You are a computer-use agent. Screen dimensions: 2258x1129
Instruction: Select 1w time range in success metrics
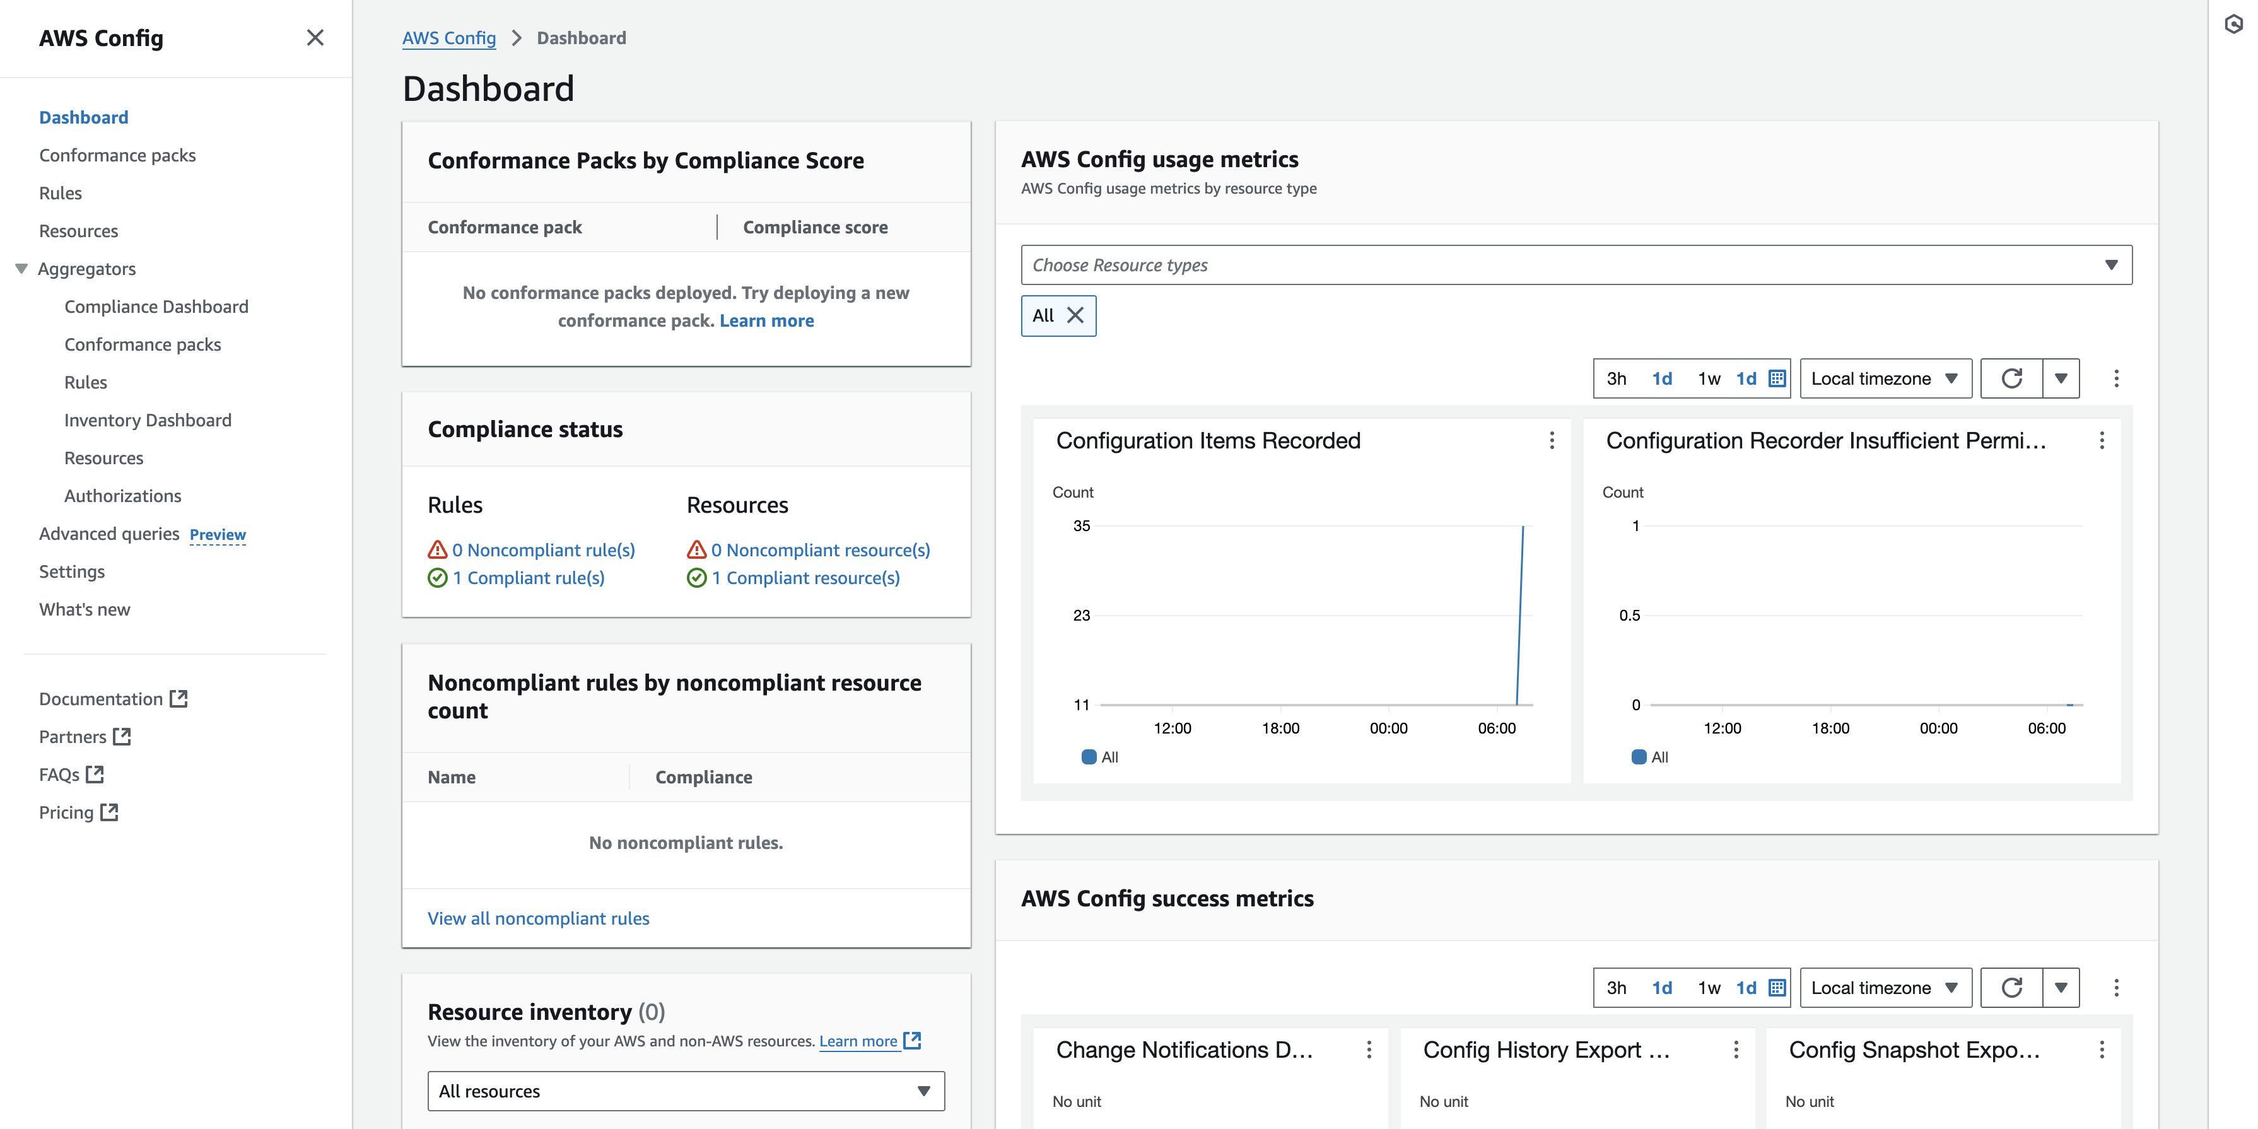(1709, 988)
